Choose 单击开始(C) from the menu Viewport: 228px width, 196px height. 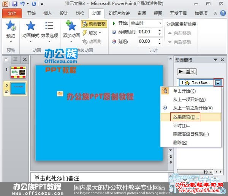coord(191,91)
